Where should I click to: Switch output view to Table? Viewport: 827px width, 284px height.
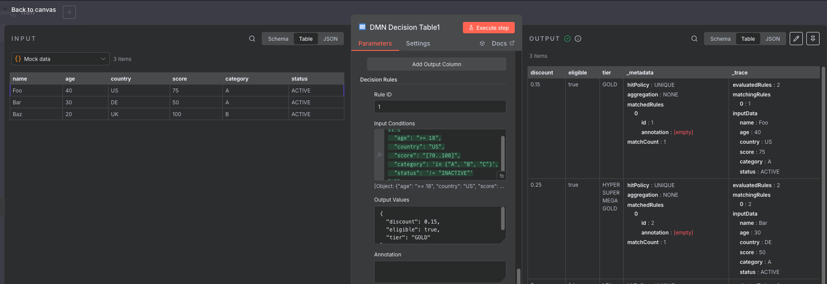(748, 39)
